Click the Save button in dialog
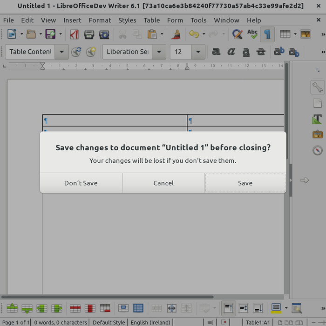Screen dimensions: 326x326 (245, 183)
